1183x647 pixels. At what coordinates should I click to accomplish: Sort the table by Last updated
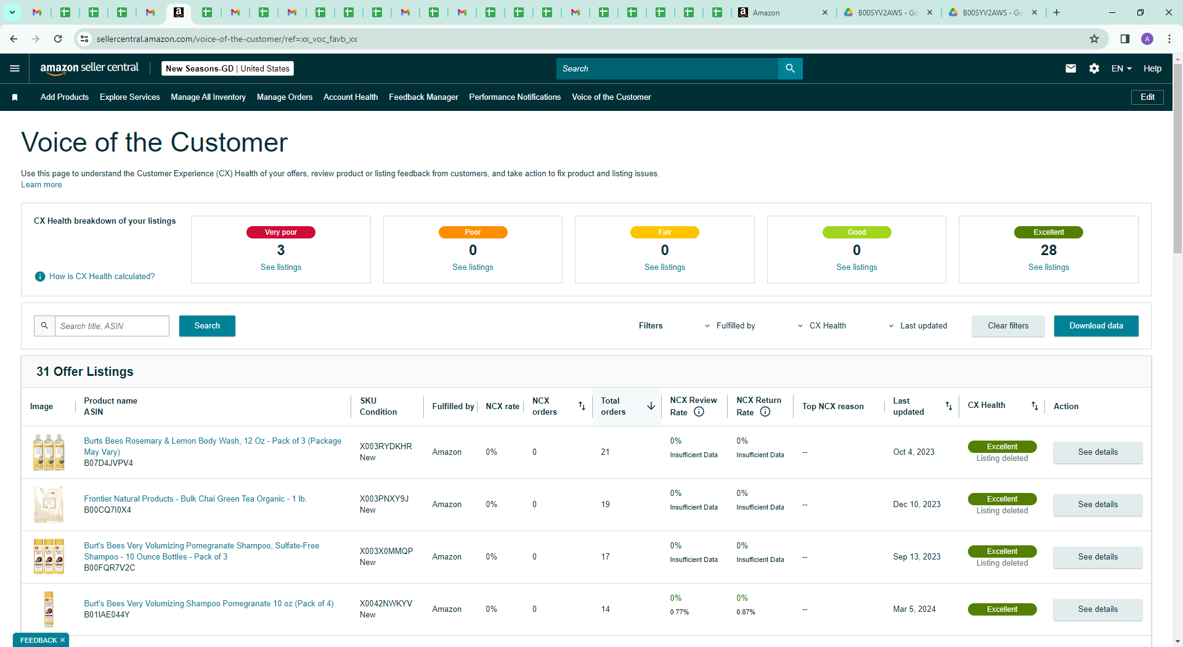[x=949, y=406]
